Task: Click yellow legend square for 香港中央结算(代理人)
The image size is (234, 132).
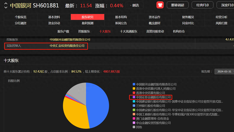Action: pyautogui.click(x=134, y=88)
